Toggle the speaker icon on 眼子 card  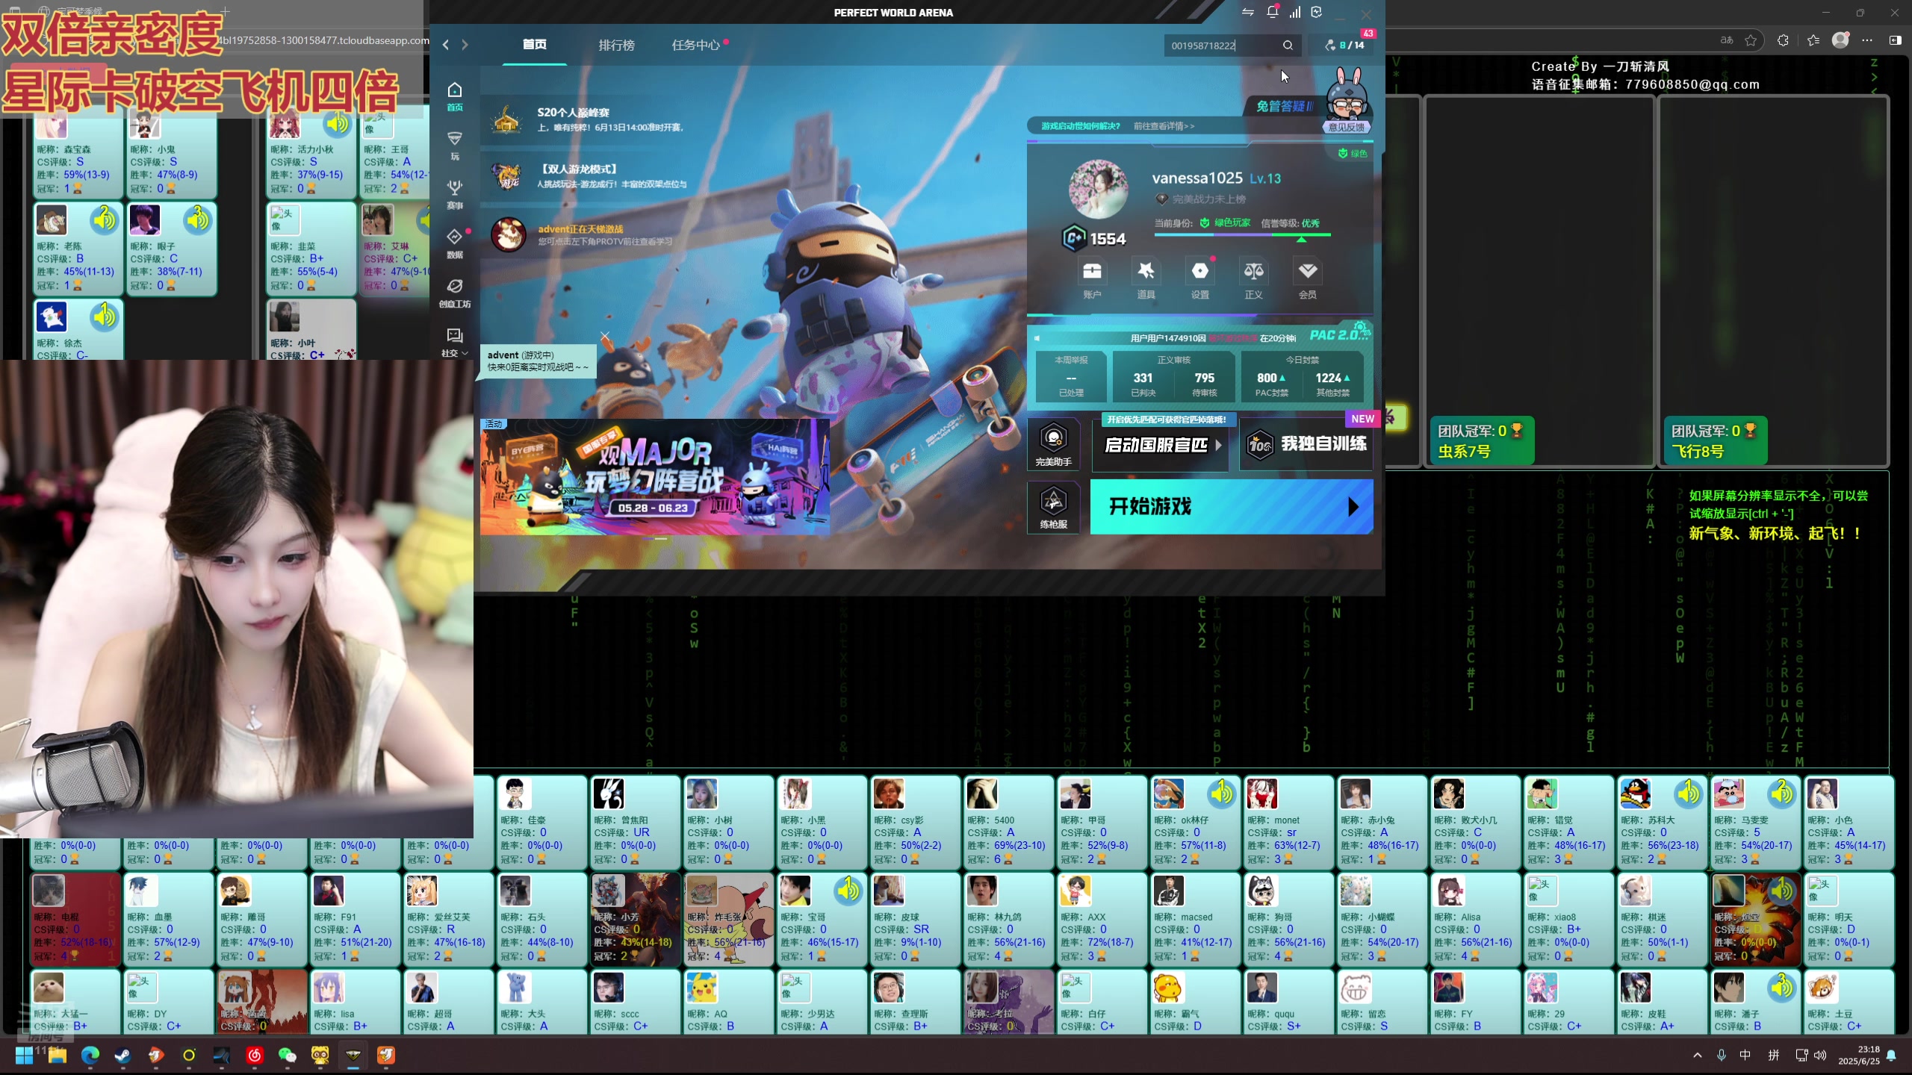[198, 220]
